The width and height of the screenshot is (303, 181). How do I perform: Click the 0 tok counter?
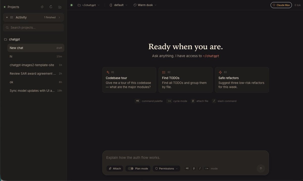coord(297,5)
